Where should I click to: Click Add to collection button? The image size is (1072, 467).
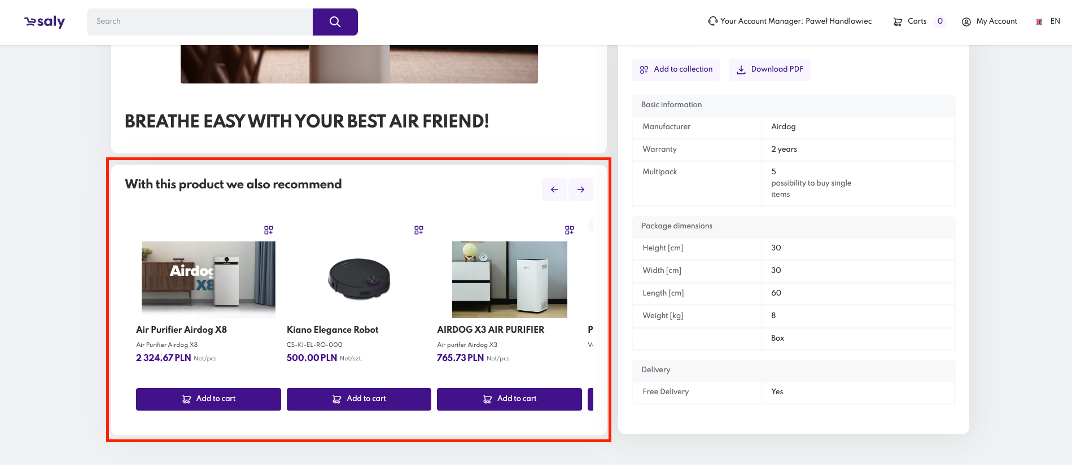[x=676, y=69]
